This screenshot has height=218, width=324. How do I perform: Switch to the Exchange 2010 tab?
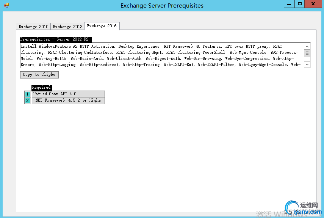(x=33, y=27)
